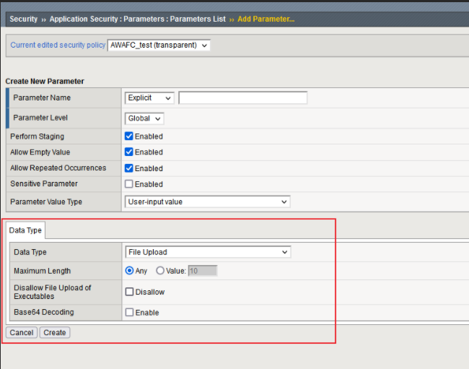
Task: Choose the Value maximum length radio button
Action: tap(160, 271)
